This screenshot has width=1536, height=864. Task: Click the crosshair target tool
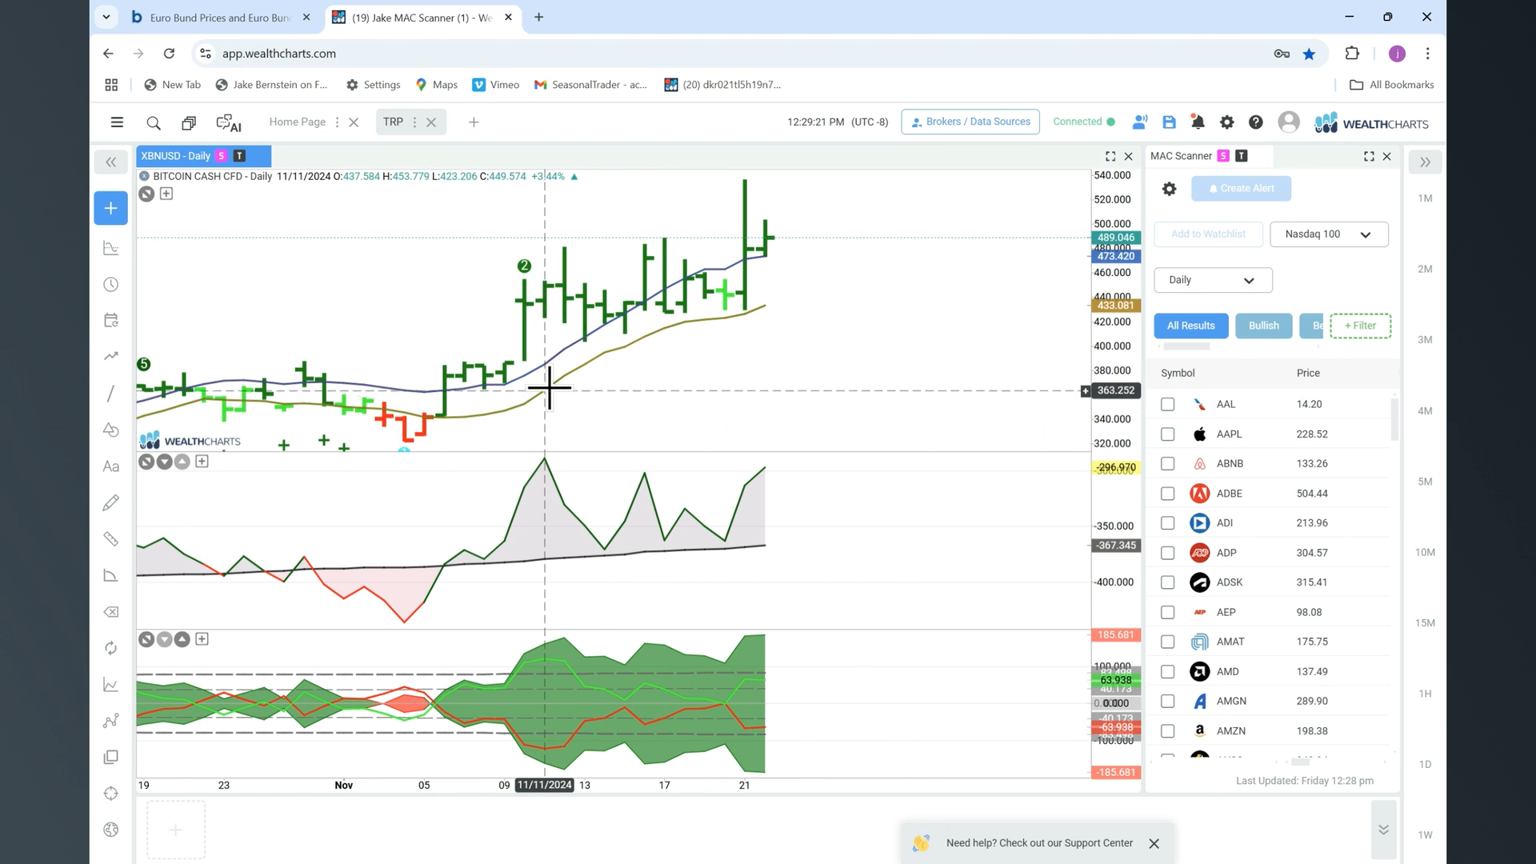(x=111, y=794)
